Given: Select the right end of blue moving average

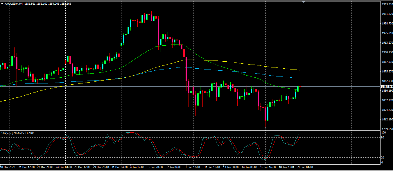Looking at the screenshot, I should pyautogui.click(x=299, y=78).
